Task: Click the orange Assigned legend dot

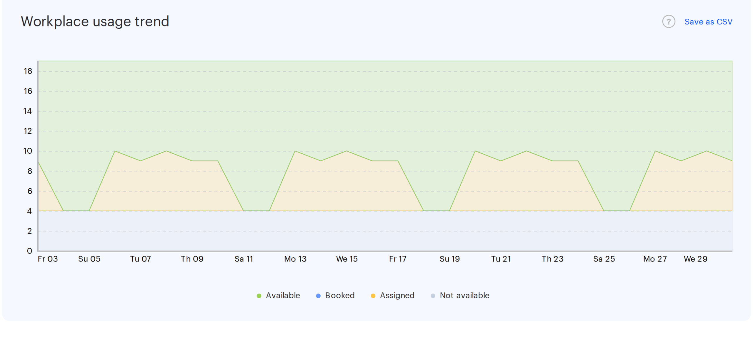Action: coord(373,296)
